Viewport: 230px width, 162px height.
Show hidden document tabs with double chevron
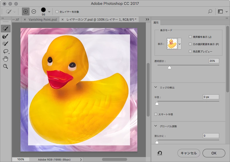click(147, 20)
